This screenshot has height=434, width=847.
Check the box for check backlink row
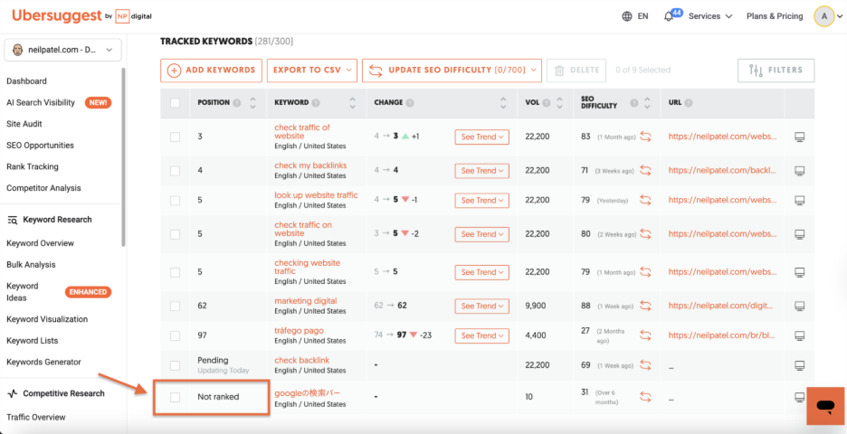pyautogui.click(x=175, y=365)
